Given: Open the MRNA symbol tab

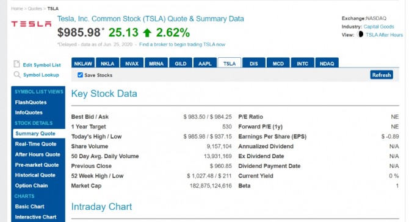Looking at the screenshot, I should [x=156, y=63].
